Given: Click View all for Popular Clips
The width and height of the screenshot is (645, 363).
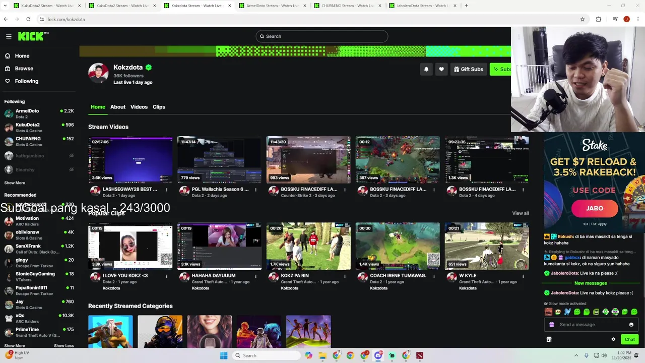Looking at the screenshot, I should click(x=521, y=213).
